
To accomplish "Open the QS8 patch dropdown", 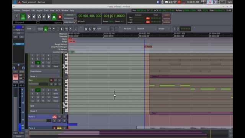I will click(45, 106).
